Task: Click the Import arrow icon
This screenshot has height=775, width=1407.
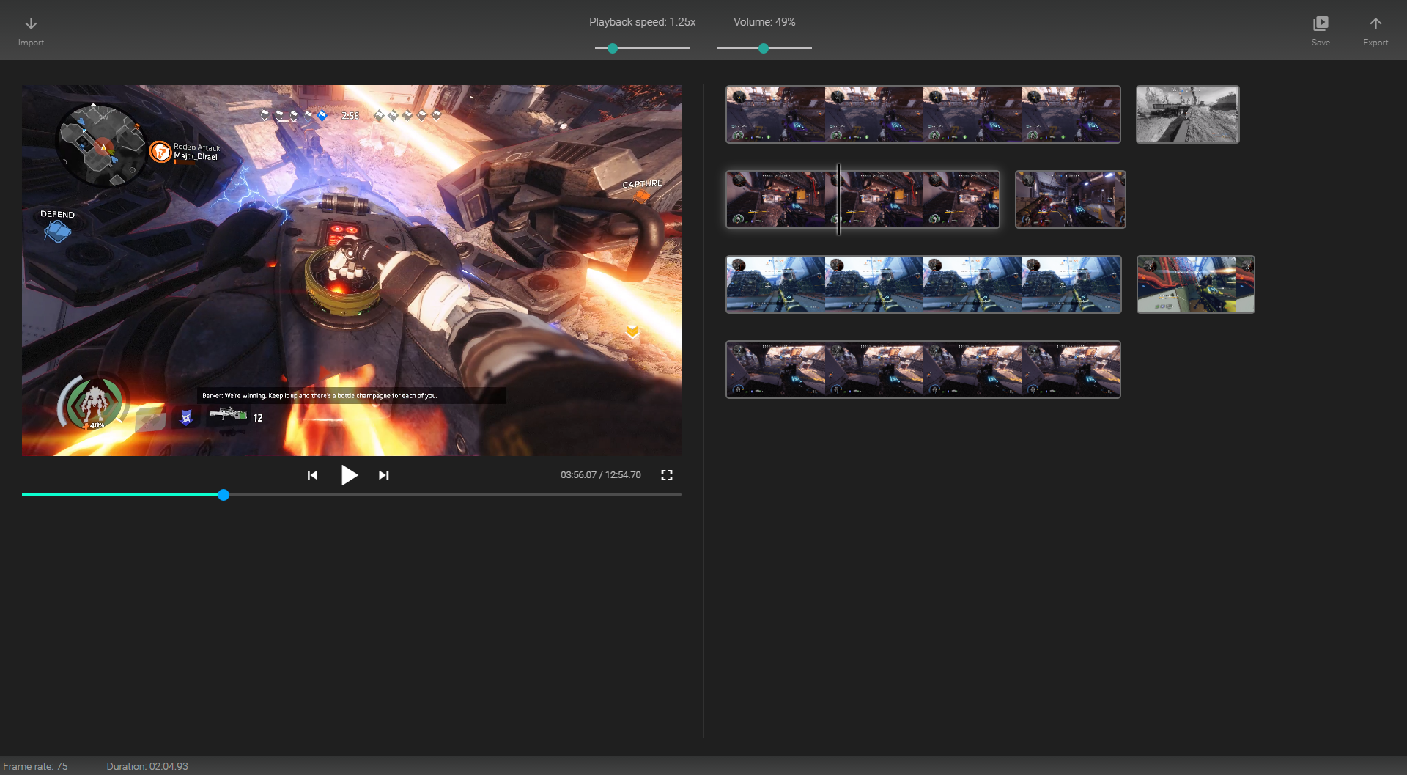Action: click(x=31, y=23)
